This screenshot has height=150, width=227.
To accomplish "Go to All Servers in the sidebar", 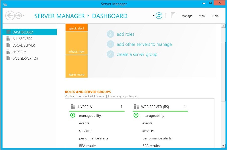I will click(x=30, y=39).
